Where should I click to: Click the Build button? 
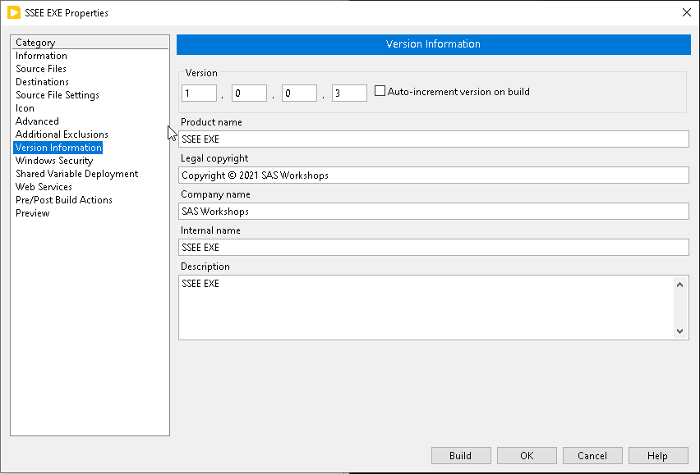[461, 455]
